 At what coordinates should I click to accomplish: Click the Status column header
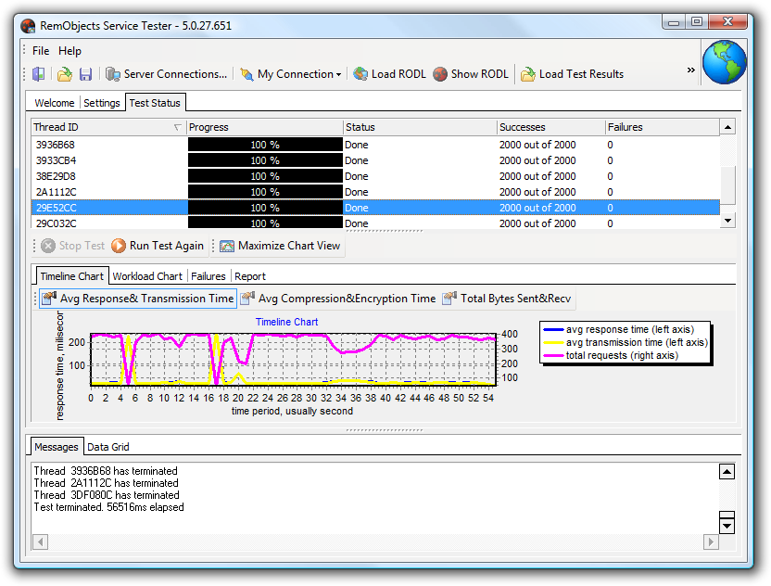point(420,127)
